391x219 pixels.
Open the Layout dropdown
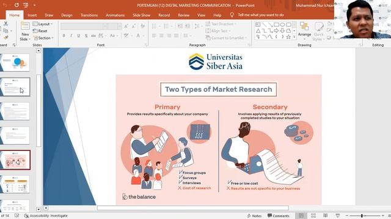(43, 24)
